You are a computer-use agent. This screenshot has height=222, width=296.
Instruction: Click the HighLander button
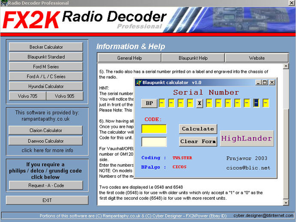pyautogui.click(x=247, y=138)
